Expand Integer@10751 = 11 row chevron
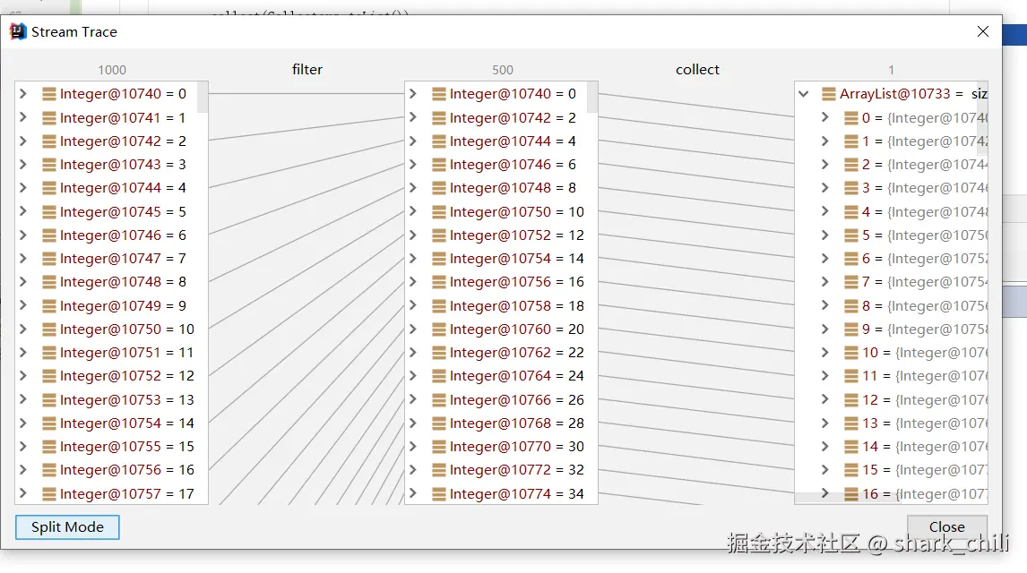This screenshot has height=573, width=1027. click(23, 352)
